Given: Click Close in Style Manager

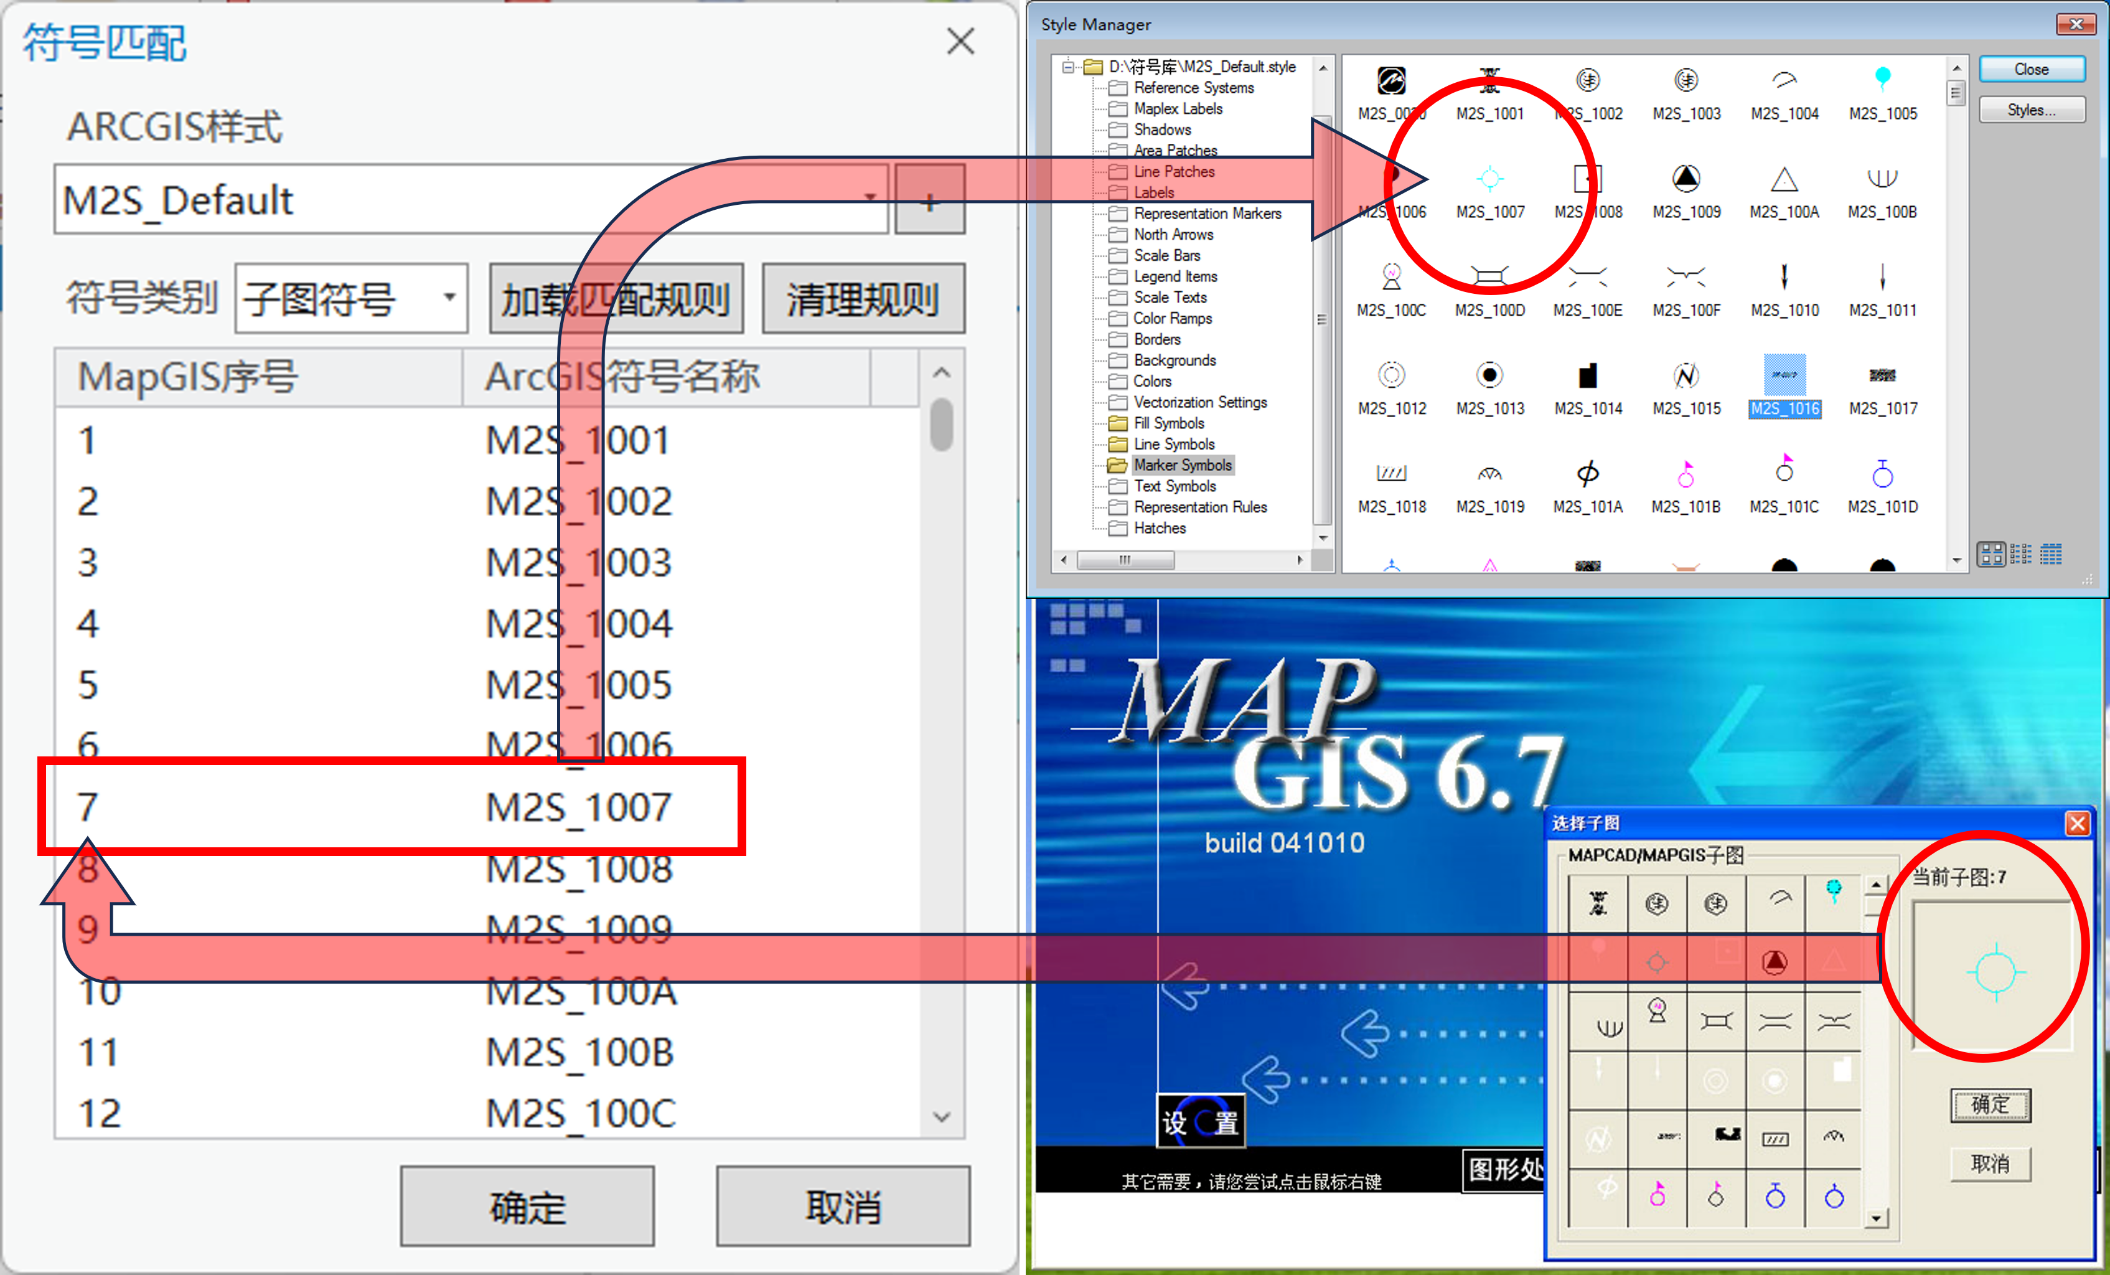Looking at the screenshot, I should coord(2031,69).
